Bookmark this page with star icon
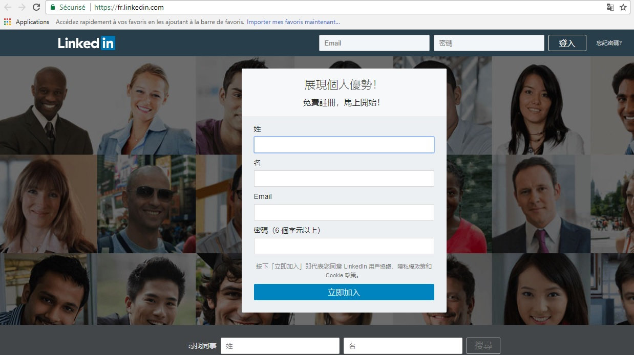This screenshot has height=355, width=634. tap(623, 7)
